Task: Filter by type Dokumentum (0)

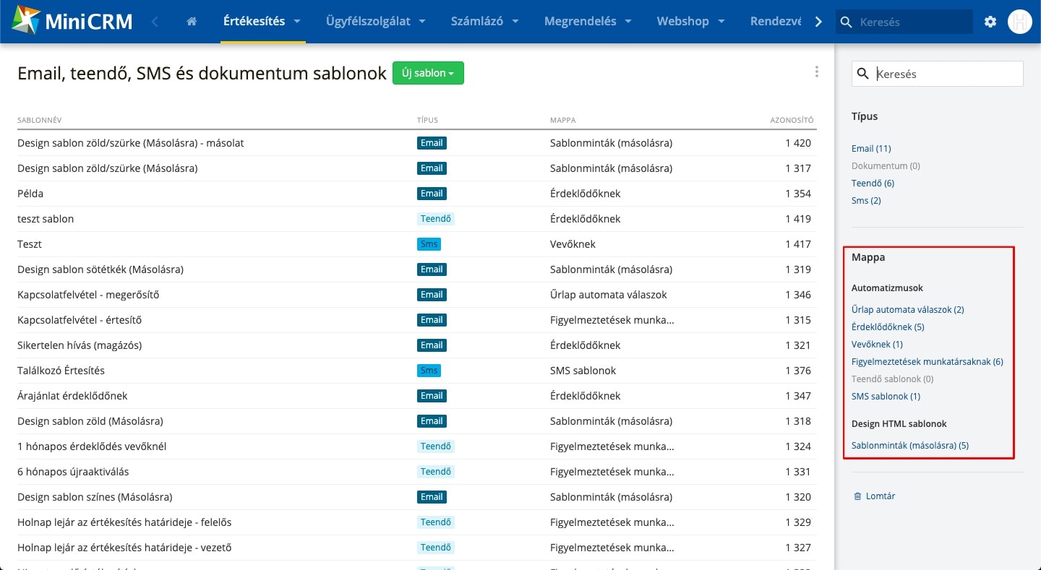Action: [x=886, y=166]
